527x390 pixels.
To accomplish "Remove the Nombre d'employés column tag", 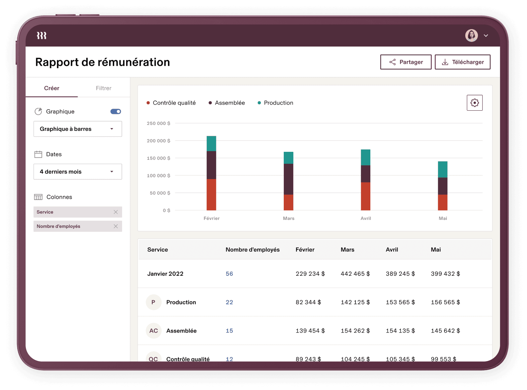I will point(115,226).
